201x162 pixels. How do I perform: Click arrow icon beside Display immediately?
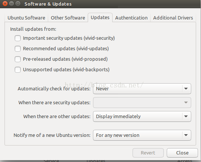(186, 116)
